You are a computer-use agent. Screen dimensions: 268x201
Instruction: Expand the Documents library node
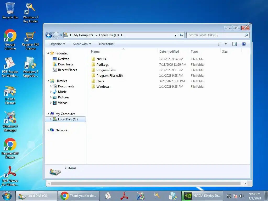(x=51, y=86)
